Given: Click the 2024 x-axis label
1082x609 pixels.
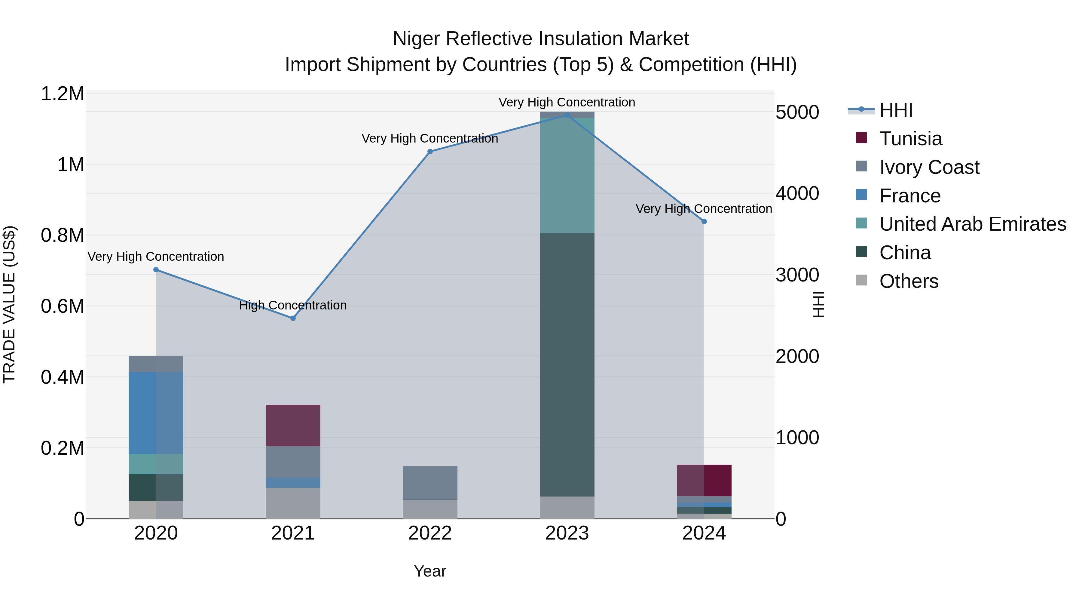Looking at the screenshot, I should (x=705, y=533).
